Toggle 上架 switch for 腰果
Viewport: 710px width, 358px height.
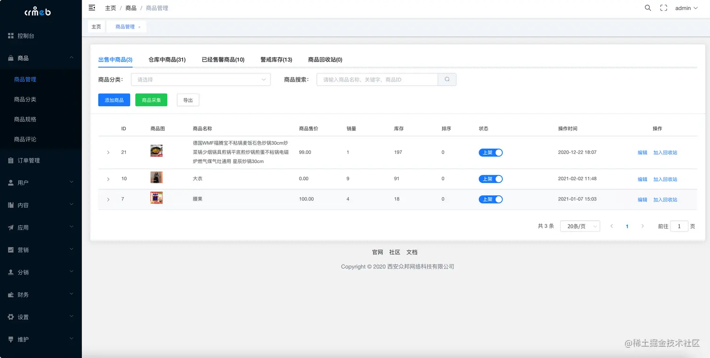click(x=491, y=199)
